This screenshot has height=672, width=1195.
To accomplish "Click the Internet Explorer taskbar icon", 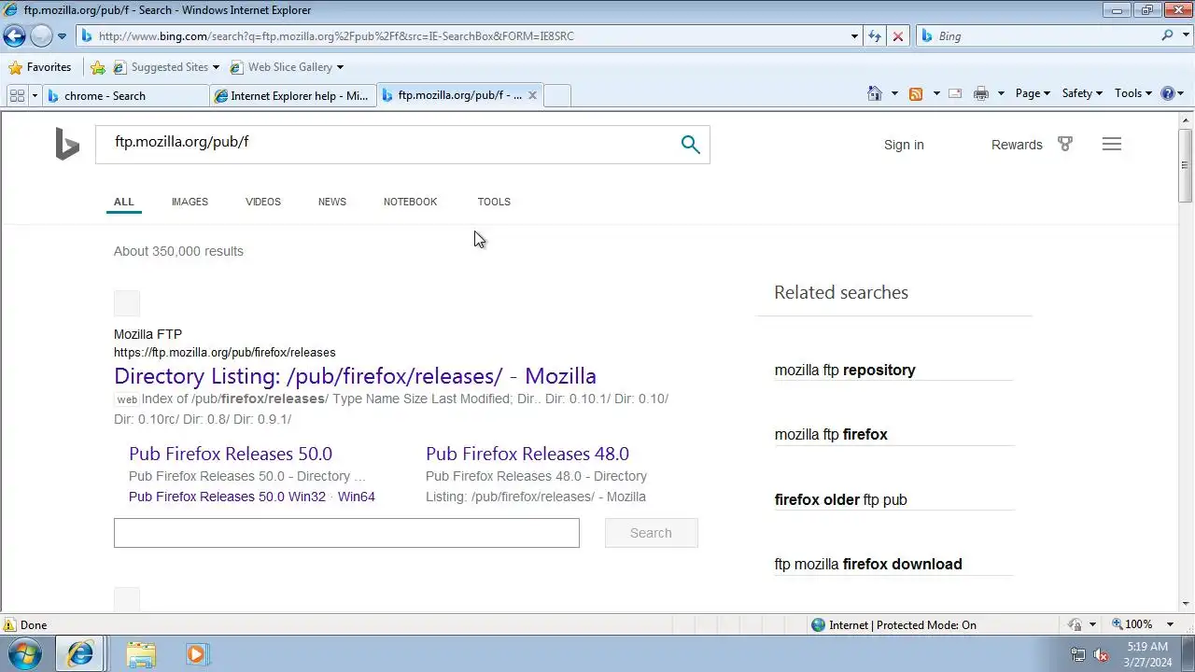I will 80,654.
